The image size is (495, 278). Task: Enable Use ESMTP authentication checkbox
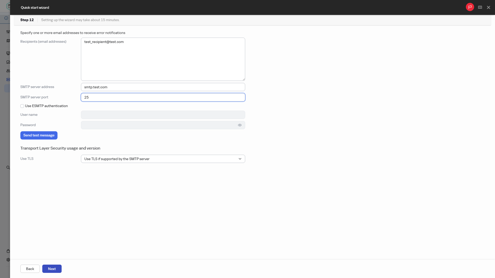pyautogui.click(x=22, y=106)
